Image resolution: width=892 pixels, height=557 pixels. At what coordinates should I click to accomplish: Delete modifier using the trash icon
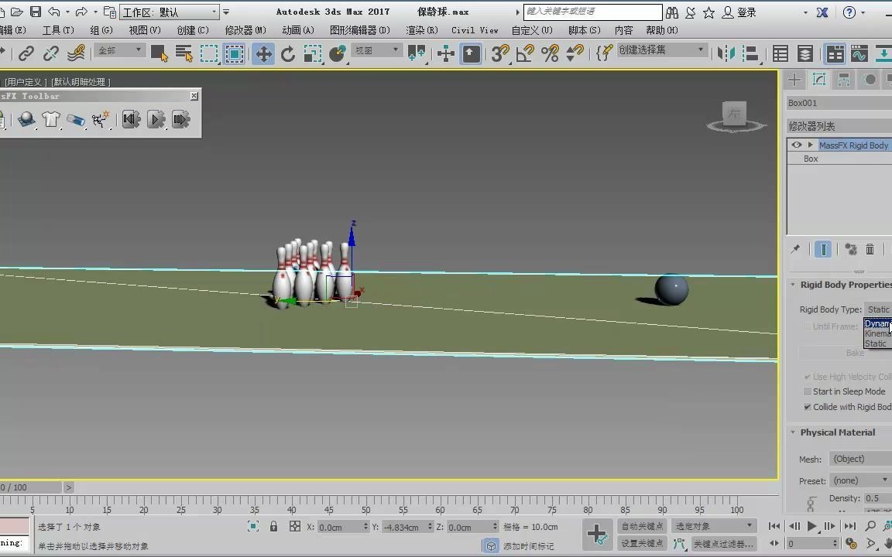coord(870,249)
